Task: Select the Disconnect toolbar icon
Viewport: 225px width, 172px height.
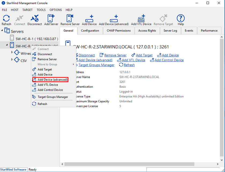Action: click(x=34, y=18)
